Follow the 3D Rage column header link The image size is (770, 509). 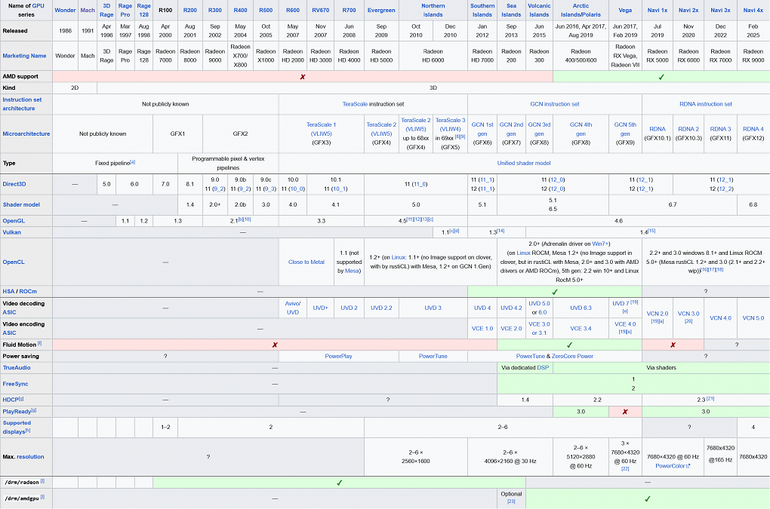pos(106,11)
